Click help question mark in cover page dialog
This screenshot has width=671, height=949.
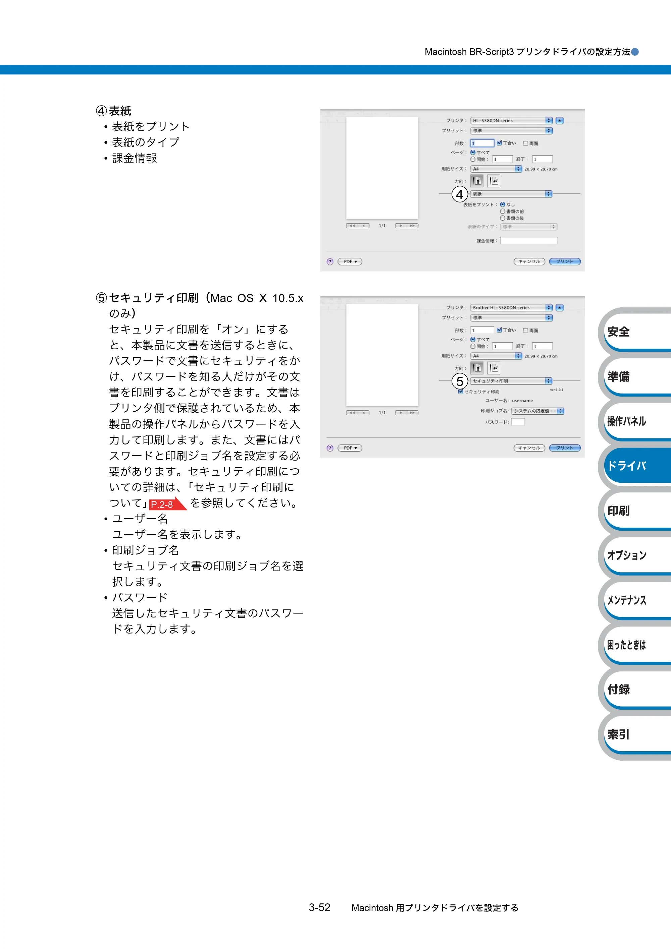(330, 261)
